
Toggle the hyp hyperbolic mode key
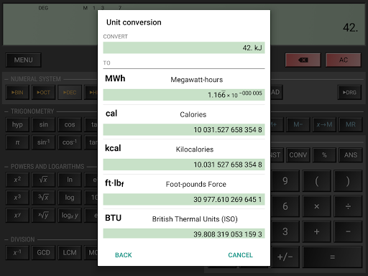[17, 124]
